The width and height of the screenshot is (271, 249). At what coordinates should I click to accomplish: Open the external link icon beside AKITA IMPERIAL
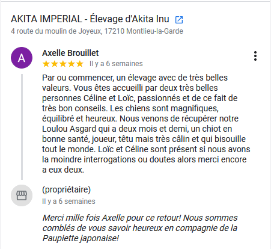click(x=179, y=20)
